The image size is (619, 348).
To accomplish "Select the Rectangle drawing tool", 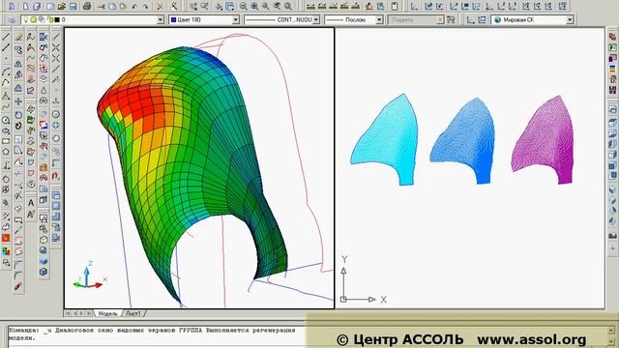I will [x=6, y=141].
